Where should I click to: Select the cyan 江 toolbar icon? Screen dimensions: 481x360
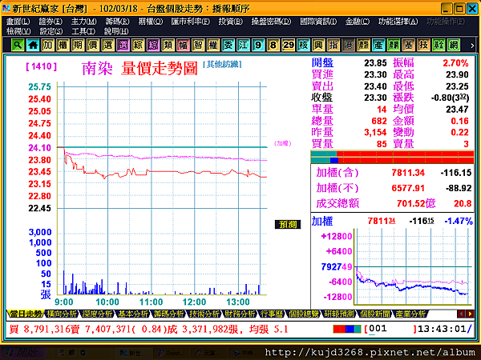pyautogui.click(x=243, y=46)
